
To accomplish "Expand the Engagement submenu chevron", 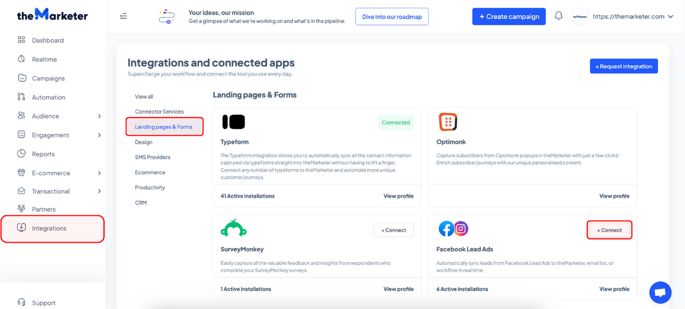I will pyautogui.click(x=99, y=135).
